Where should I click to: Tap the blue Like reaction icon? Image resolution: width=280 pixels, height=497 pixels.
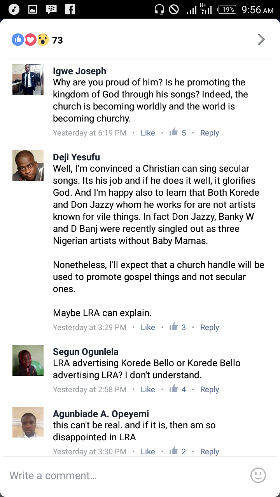tap(18, 40)
